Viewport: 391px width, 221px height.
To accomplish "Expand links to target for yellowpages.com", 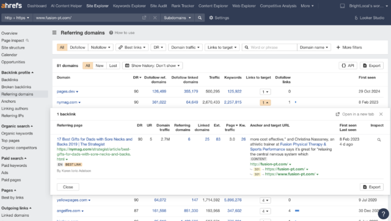I will [265, 200].
